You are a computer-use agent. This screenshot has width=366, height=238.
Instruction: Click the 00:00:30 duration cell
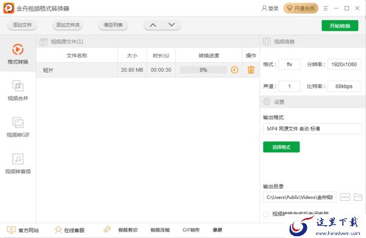(161, 70)
